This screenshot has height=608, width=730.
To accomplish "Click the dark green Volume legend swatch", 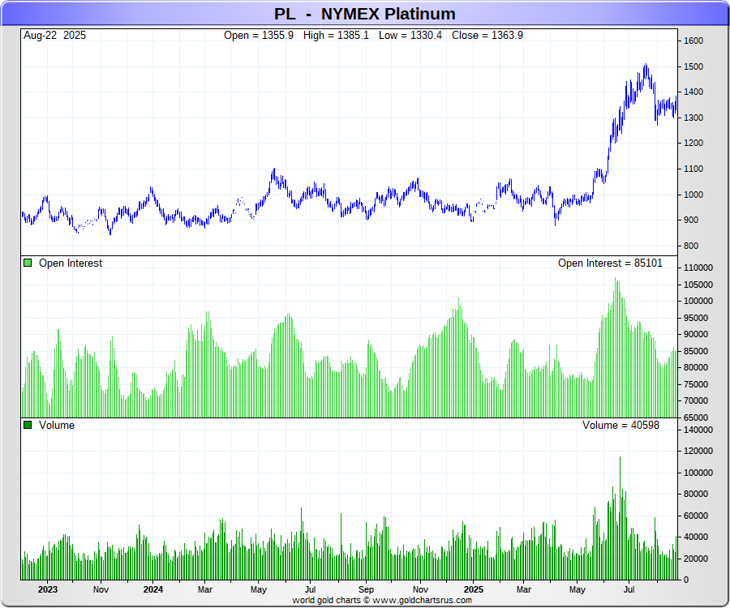I will [x=28, y=425].
